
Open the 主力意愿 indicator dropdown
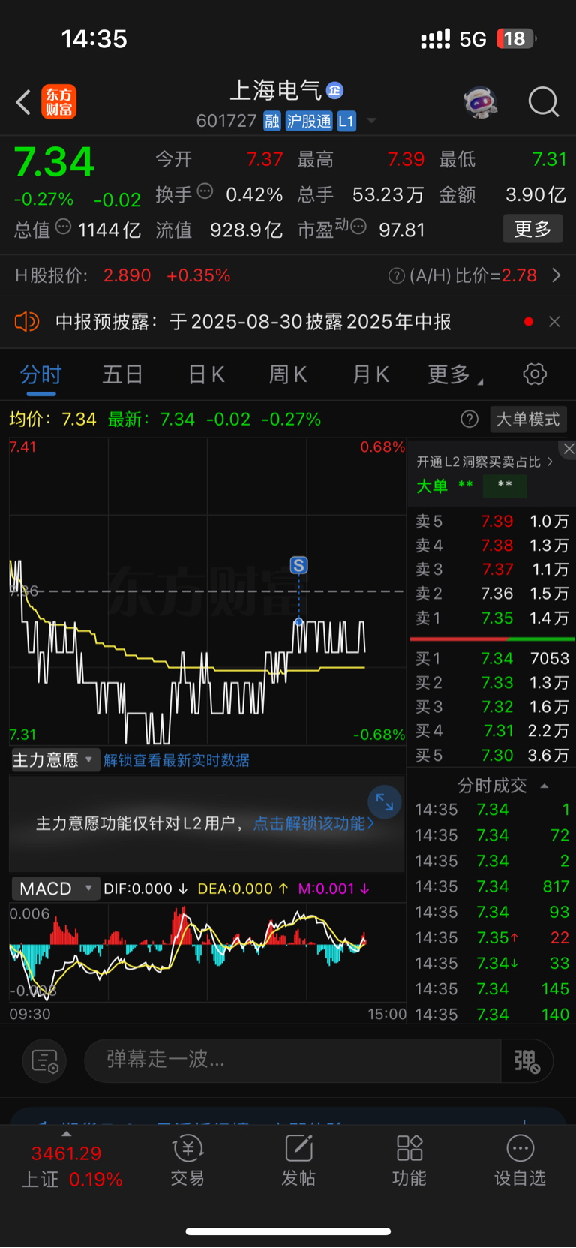(x=55, y=760)
